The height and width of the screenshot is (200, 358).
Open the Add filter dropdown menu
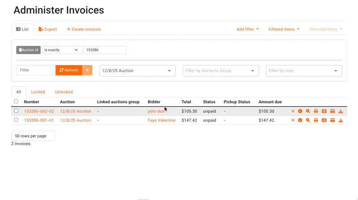pos(247,29)
